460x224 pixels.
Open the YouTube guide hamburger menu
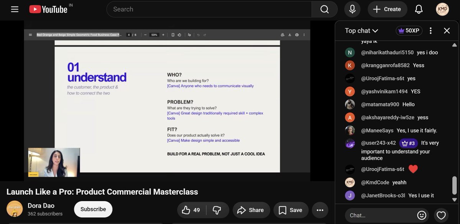tap(15, 9)
